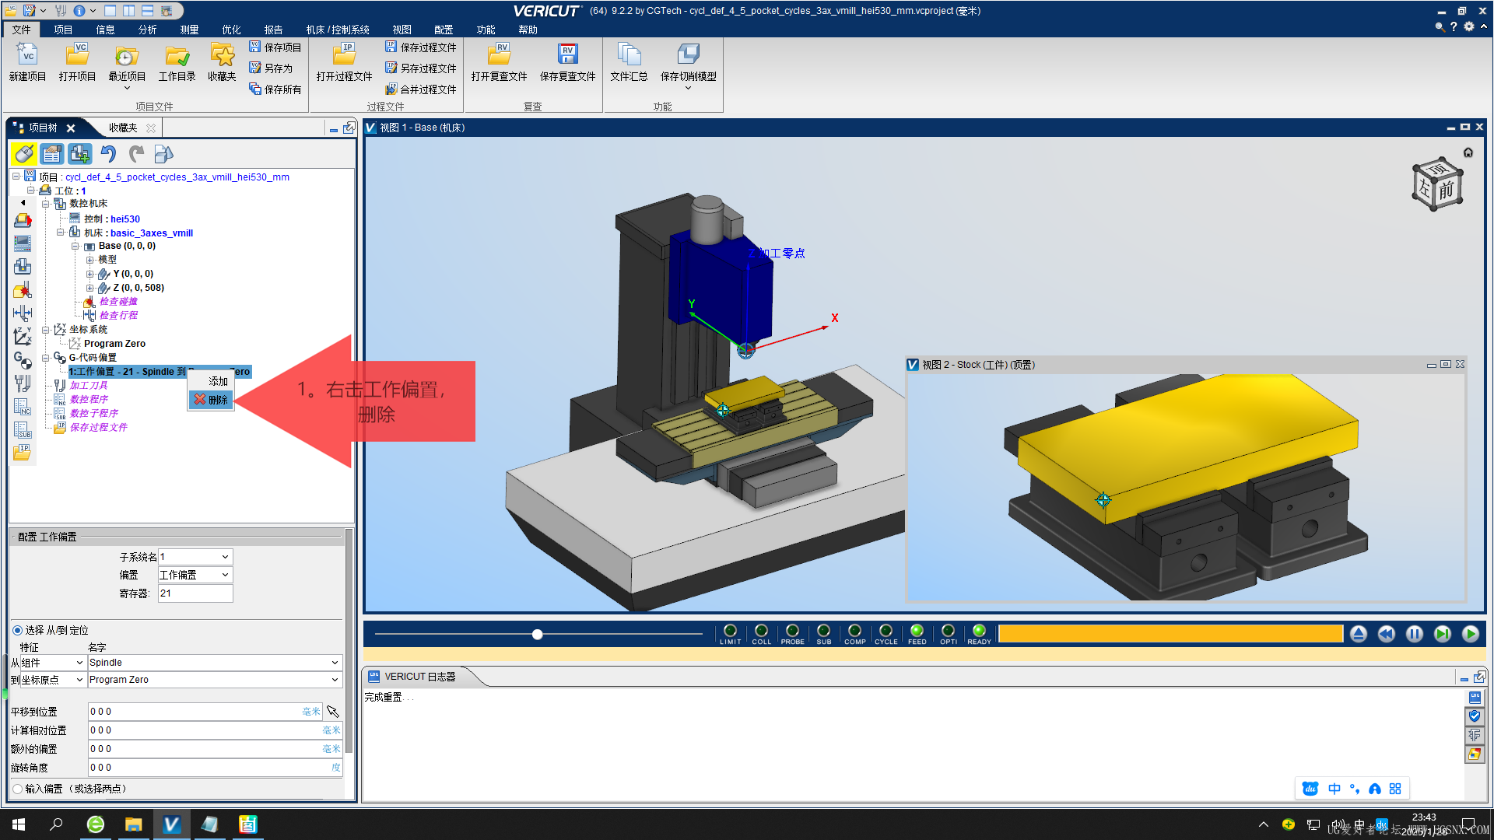Choose 添加 in the context menu
Screen dimensions: 1494x840
point(211,381)
